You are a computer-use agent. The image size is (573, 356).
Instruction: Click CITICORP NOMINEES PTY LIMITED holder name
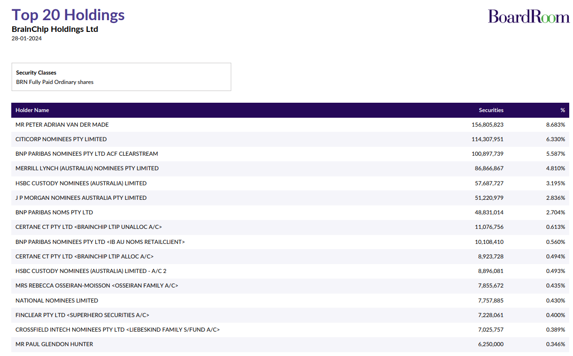pos(61,139)
